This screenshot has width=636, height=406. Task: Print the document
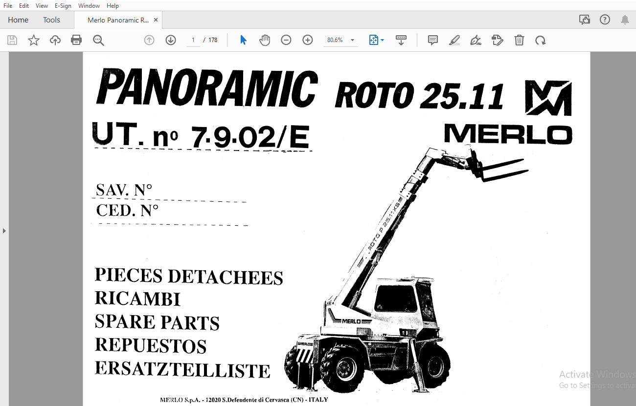pyautogui.click(x=76, y=40)
